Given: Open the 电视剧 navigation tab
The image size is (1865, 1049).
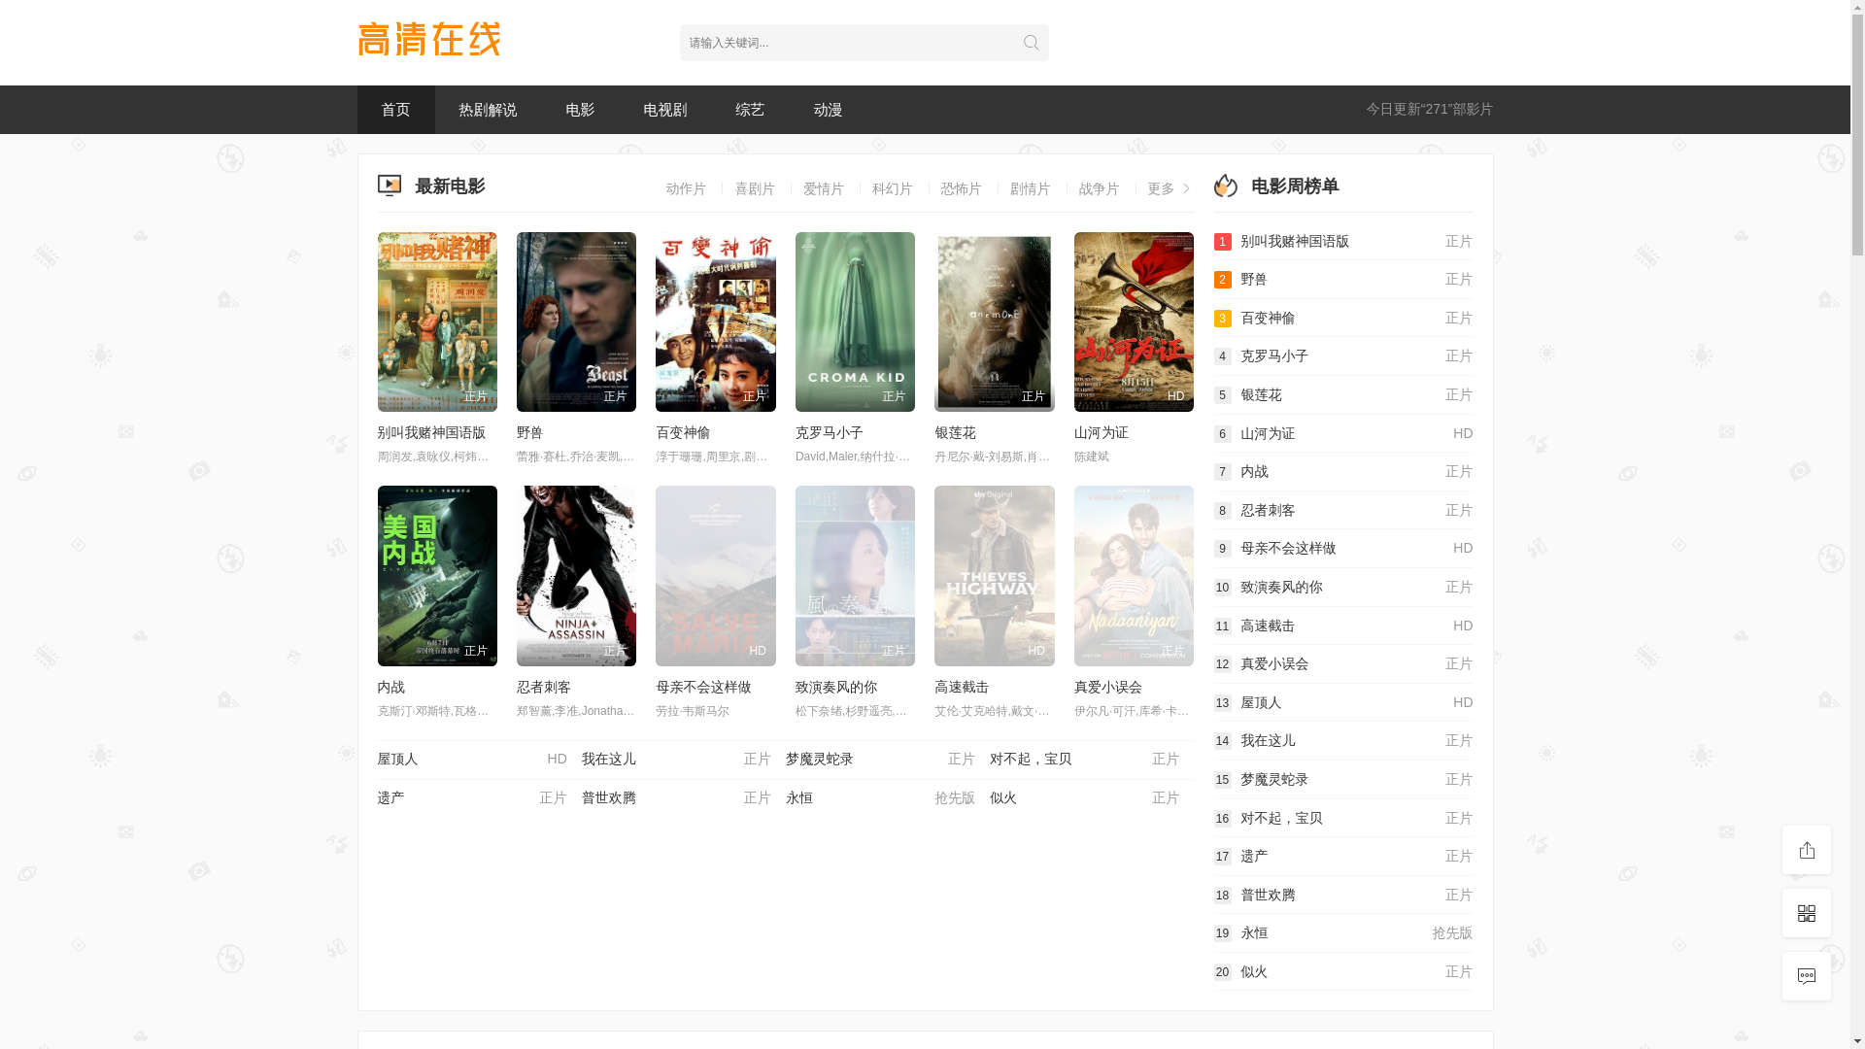Looking at the screenshot, I should 664,110.
